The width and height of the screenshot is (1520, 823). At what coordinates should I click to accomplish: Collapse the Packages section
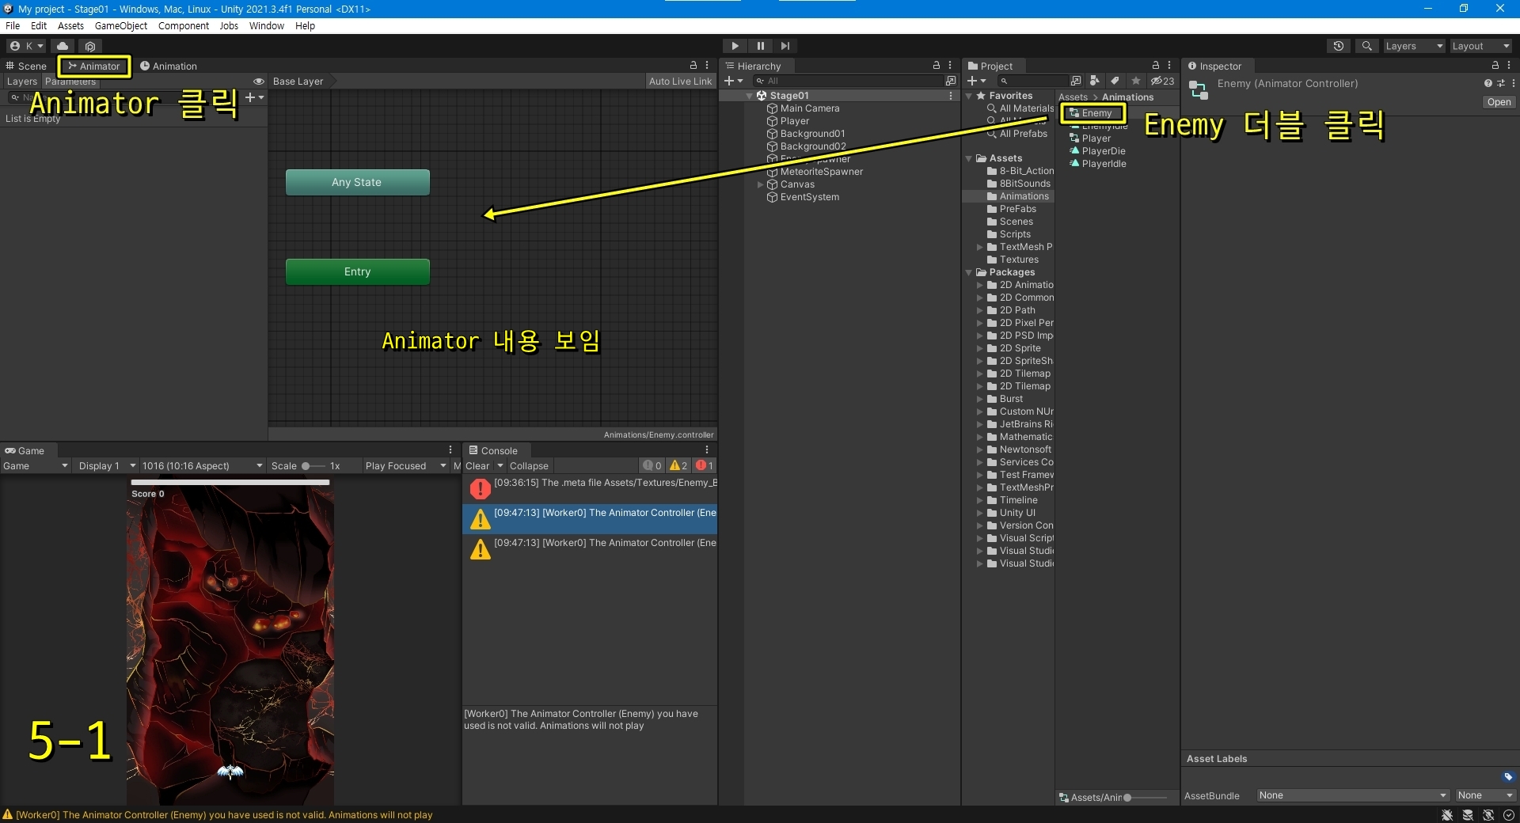(x=969, y=272)
